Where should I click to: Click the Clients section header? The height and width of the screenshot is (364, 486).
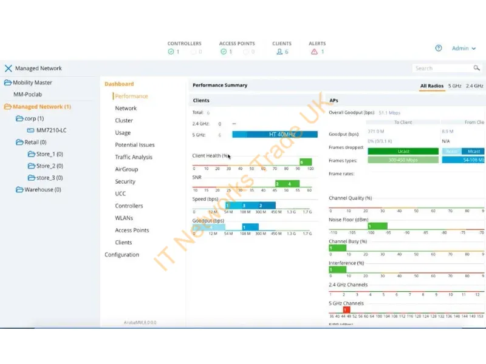(201, 101)
